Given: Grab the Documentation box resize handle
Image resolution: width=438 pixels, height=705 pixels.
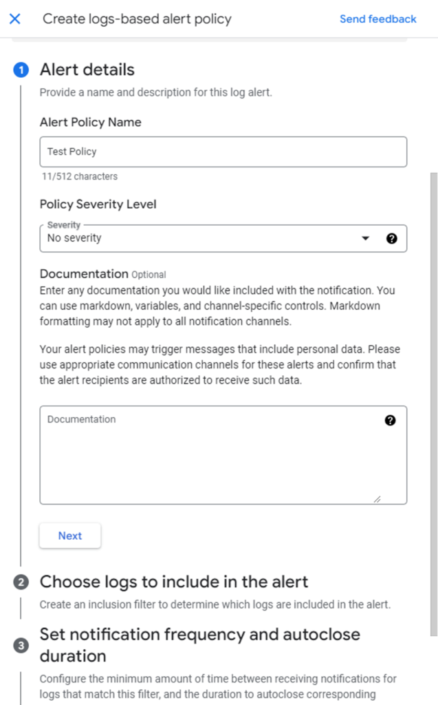Looking at the screenshot, I should (x=377, y=499).
